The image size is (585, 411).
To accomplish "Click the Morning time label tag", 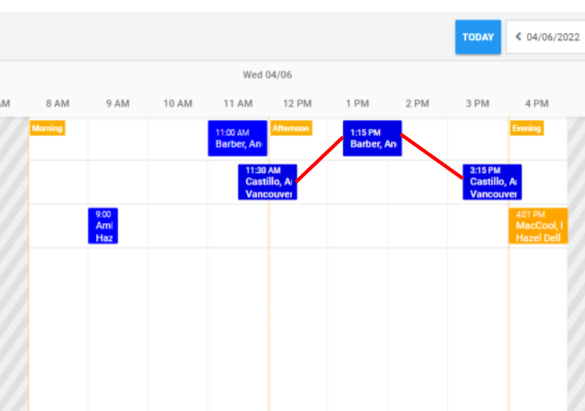I will click(x=47, y=128).
